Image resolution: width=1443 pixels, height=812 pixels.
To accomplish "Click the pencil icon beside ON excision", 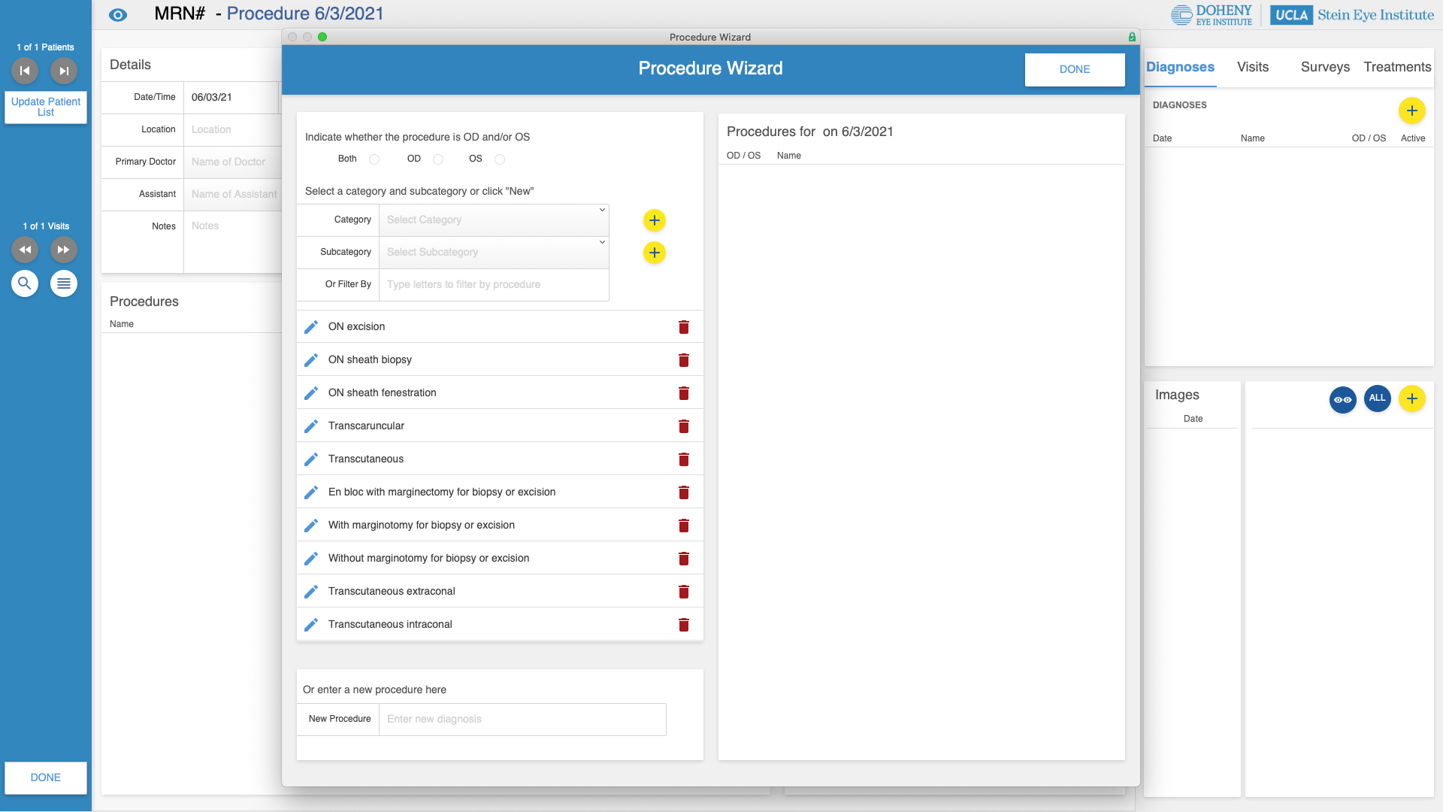I will pos(311,327).
